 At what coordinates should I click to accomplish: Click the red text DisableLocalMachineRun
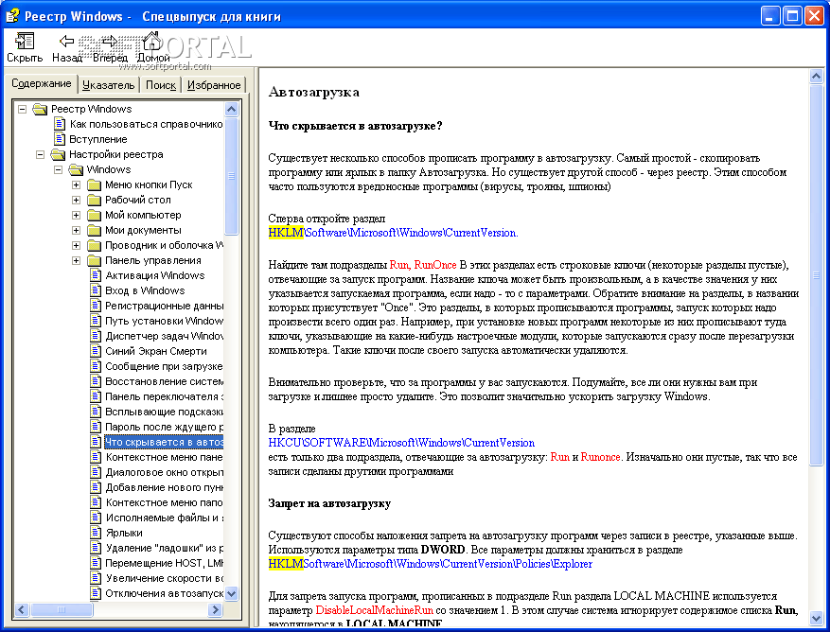pyautogui.click(x=374, y=610)
